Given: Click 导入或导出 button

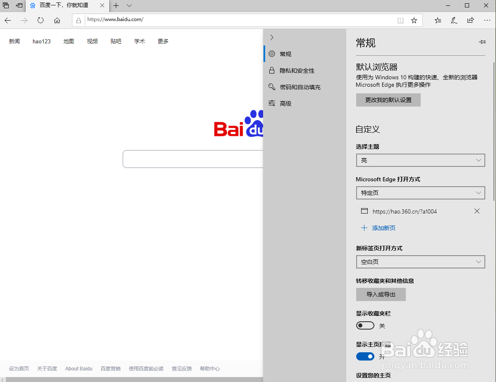Looking at the screenshot, I should click(x=381, y=294).
